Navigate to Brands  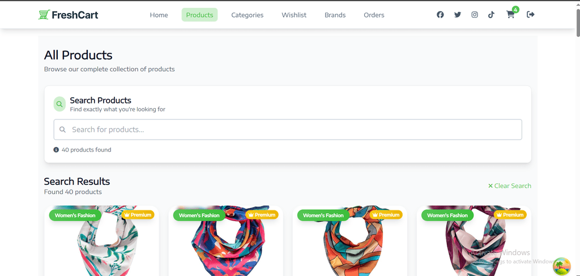(x=335, y=15)
